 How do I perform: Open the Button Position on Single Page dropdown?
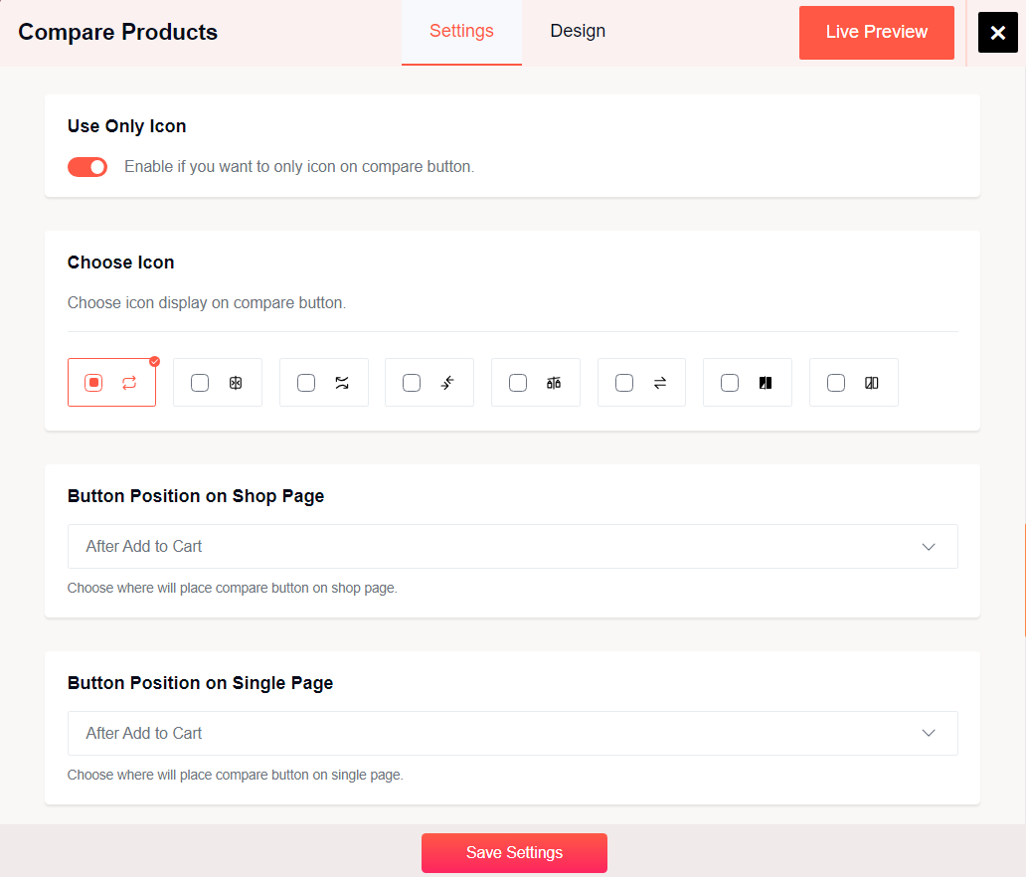coord(513,733)
